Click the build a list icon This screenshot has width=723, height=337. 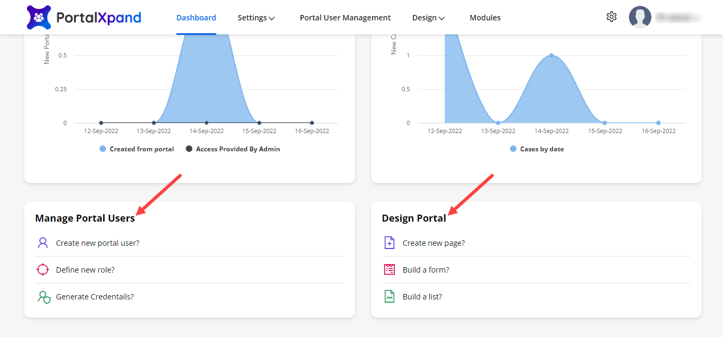tap(389, 297)
